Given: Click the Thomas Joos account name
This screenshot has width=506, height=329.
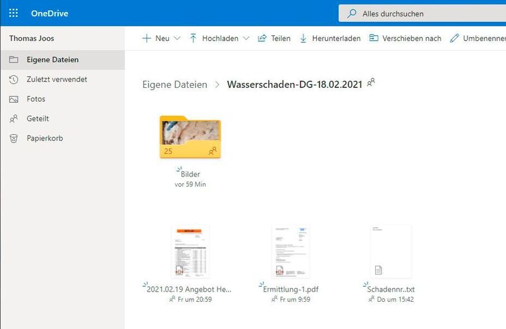Looking at the screenshot, I should pos(32,38).
